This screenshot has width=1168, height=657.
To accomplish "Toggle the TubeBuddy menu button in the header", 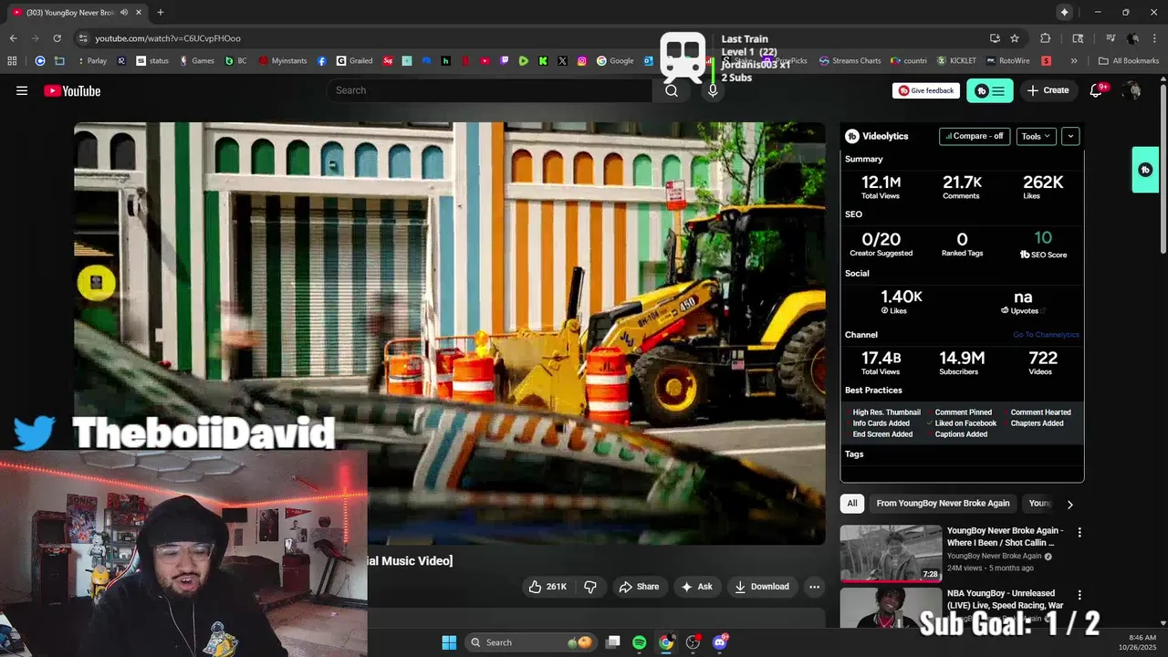I will click(990, 90).
